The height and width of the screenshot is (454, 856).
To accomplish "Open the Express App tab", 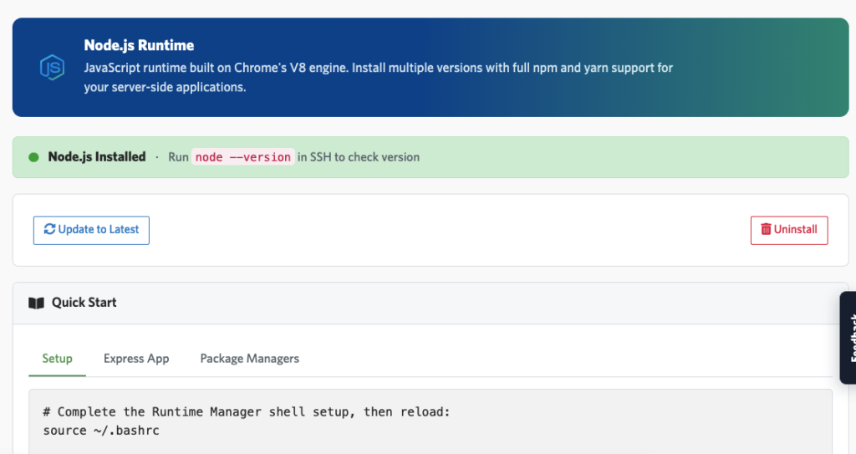I will [x=136, y=359].
